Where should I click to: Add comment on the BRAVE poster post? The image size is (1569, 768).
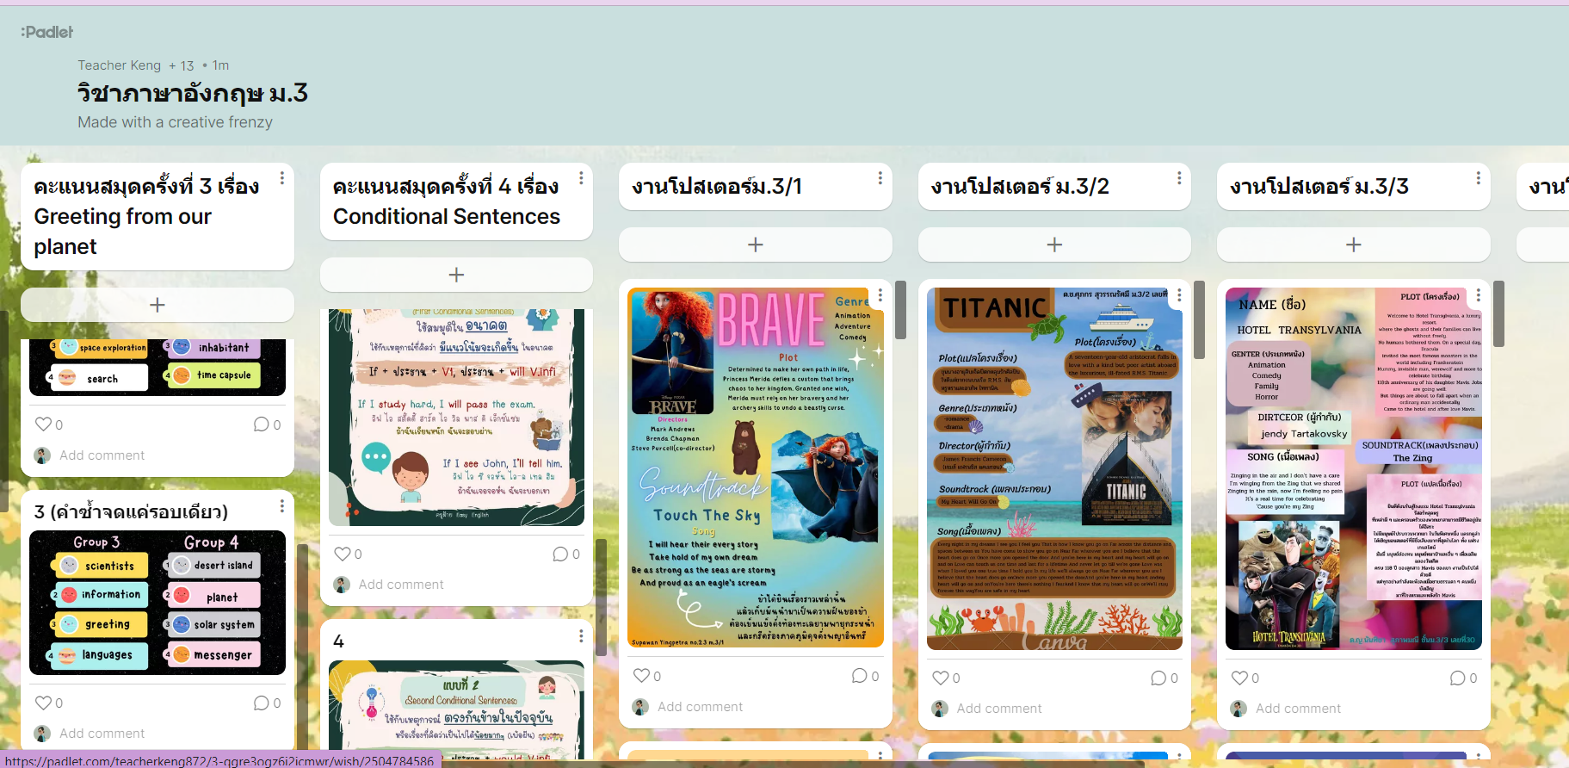coord(700,707)
